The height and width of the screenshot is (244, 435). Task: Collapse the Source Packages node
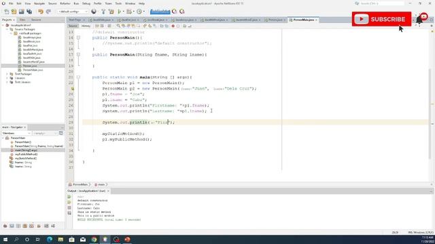[7, 29]
